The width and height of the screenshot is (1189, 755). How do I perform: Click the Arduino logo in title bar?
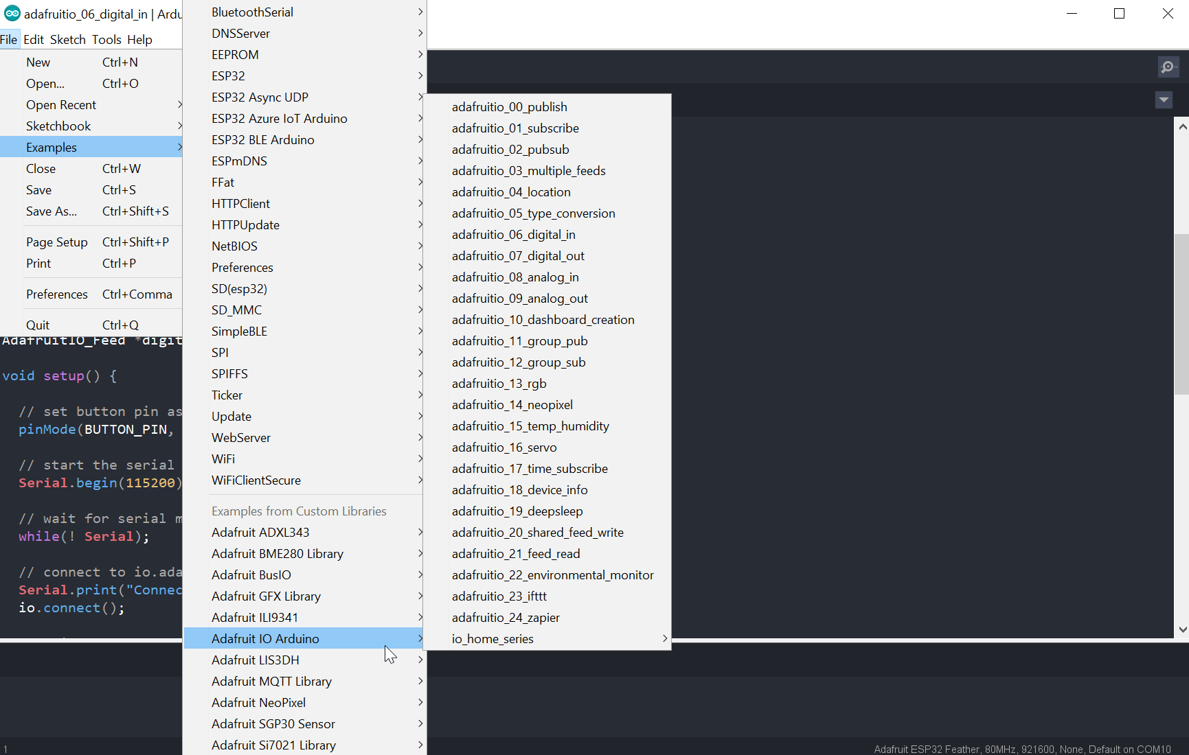[x=12, y=14]
